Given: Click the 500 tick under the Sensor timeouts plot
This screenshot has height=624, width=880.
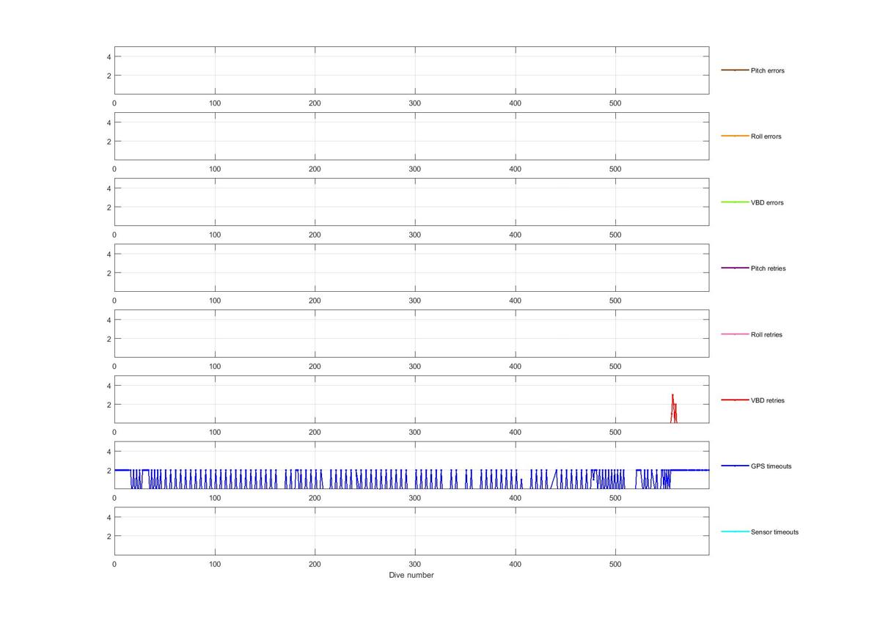Looking at the screenshot, I should click(x=615, y=565).
